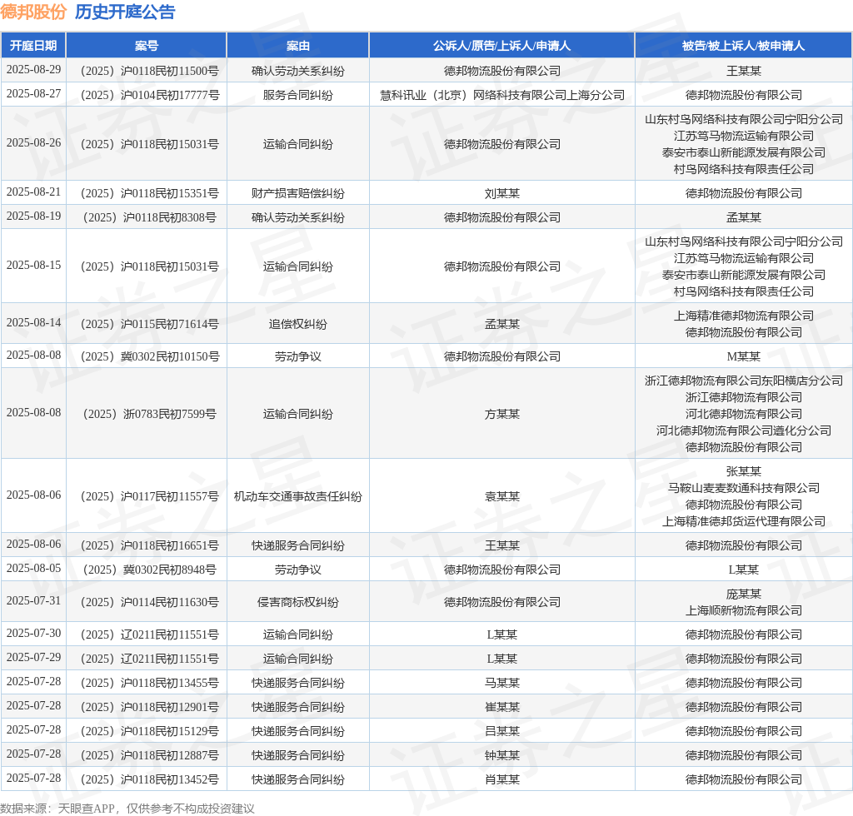Click plaintiff 慧科讯业（北京）网络科技有限公司上海分公司
853x816 pixels.
[501, 95]
